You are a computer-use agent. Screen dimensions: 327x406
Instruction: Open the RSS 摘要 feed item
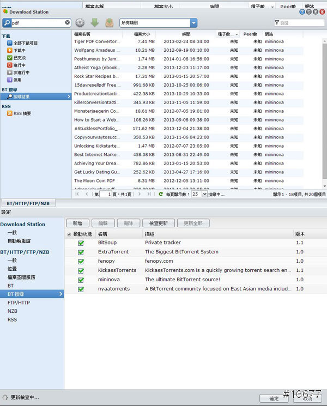pos(22,113)
